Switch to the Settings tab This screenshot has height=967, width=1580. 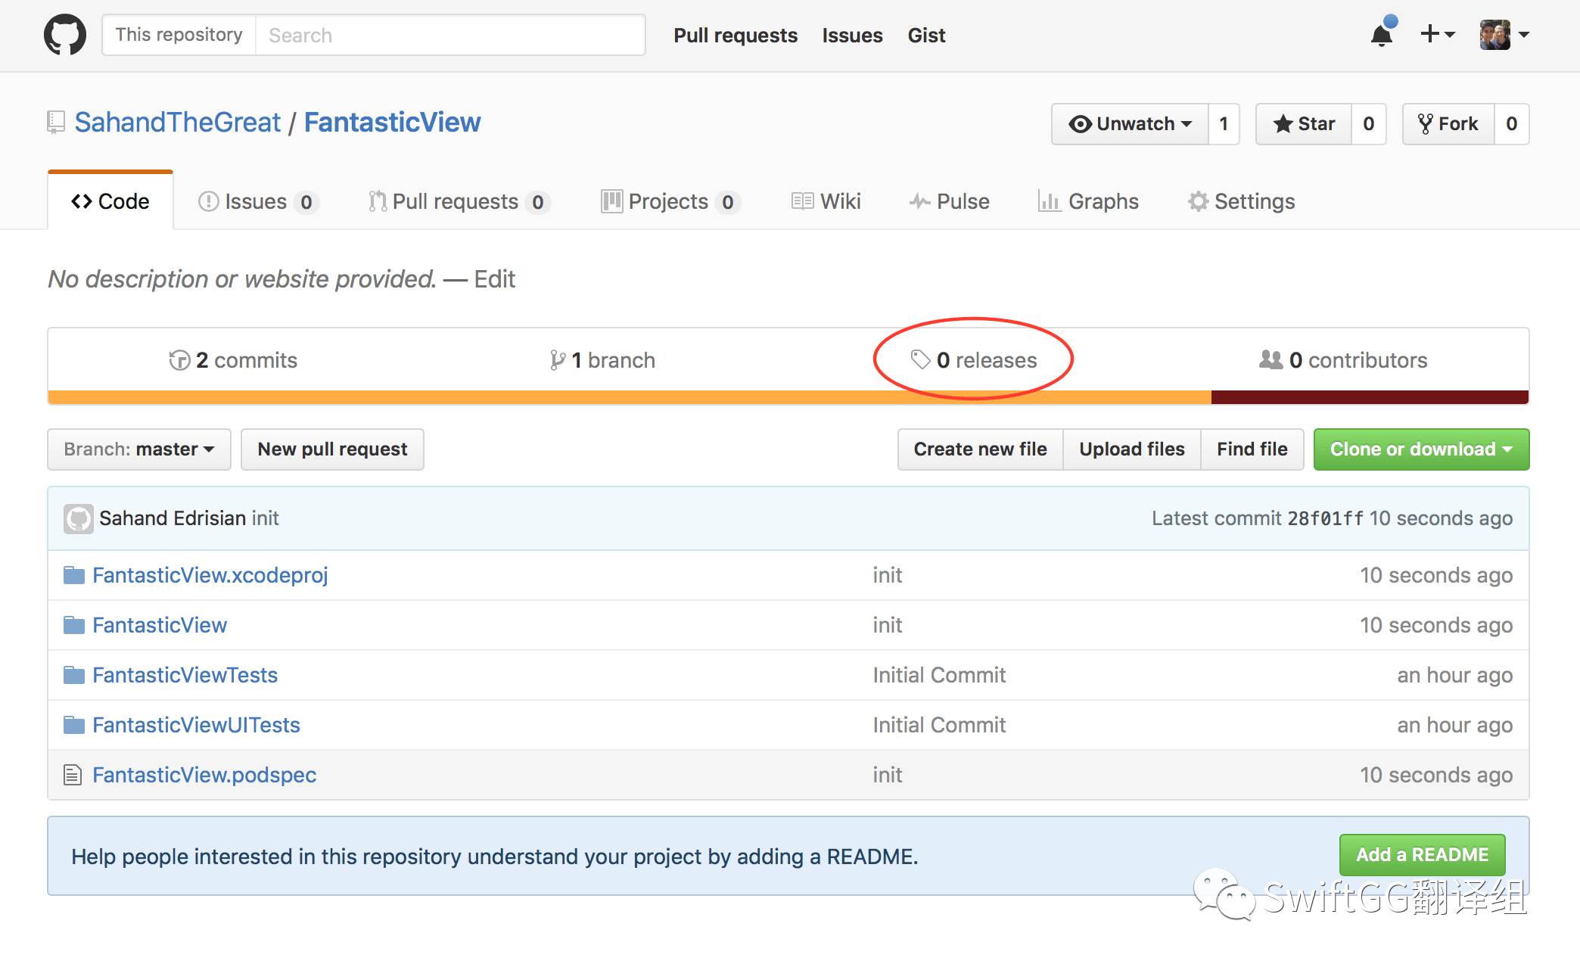point(1242,201)
